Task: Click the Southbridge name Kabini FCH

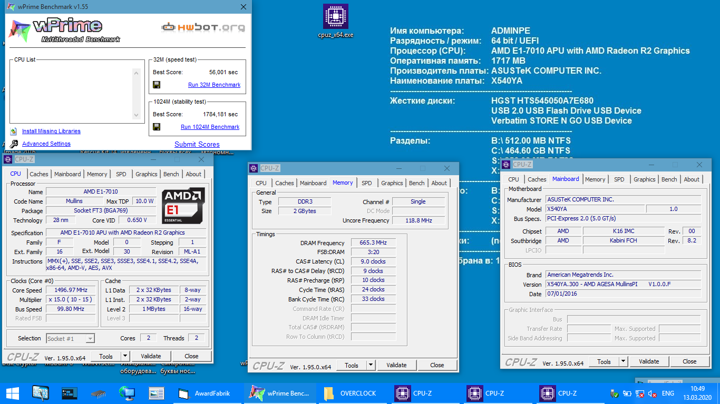Action: [x=624, y=240]
